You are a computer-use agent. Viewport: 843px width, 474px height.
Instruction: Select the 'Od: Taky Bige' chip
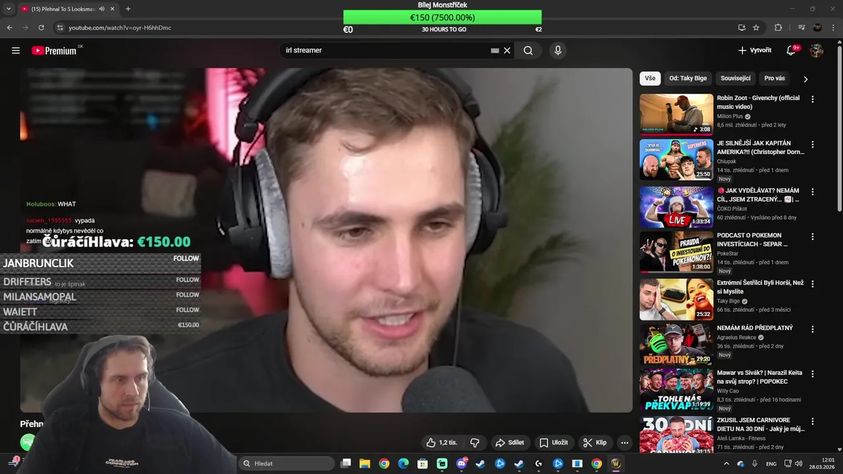[688, 78]
